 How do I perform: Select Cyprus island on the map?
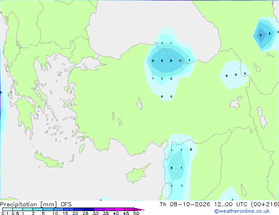[x=137, y=174]
